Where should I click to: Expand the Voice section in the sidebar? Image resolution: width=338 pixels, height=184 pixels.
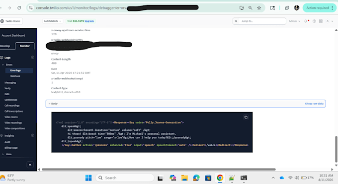(3, 154)
